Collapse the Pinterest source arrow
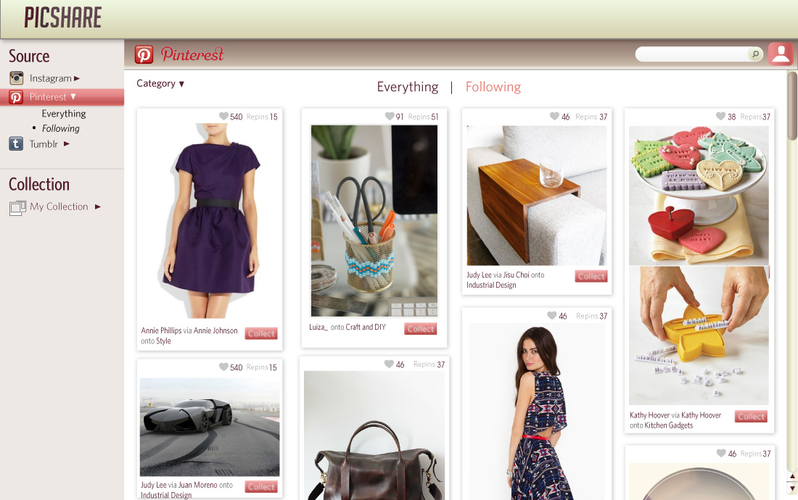 point(73,96)
